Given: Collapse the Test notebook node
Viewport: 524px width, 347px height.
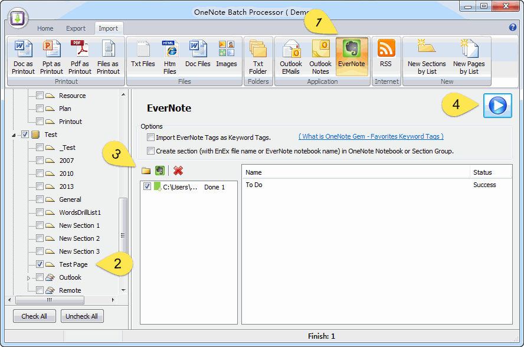Looking at the screenshot, I should coord(14,134).
